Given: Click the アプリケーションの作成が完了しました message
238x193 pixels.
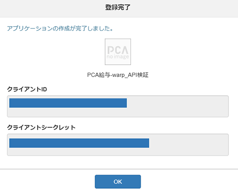Looking at the screenshot, I should coord(60,29).
